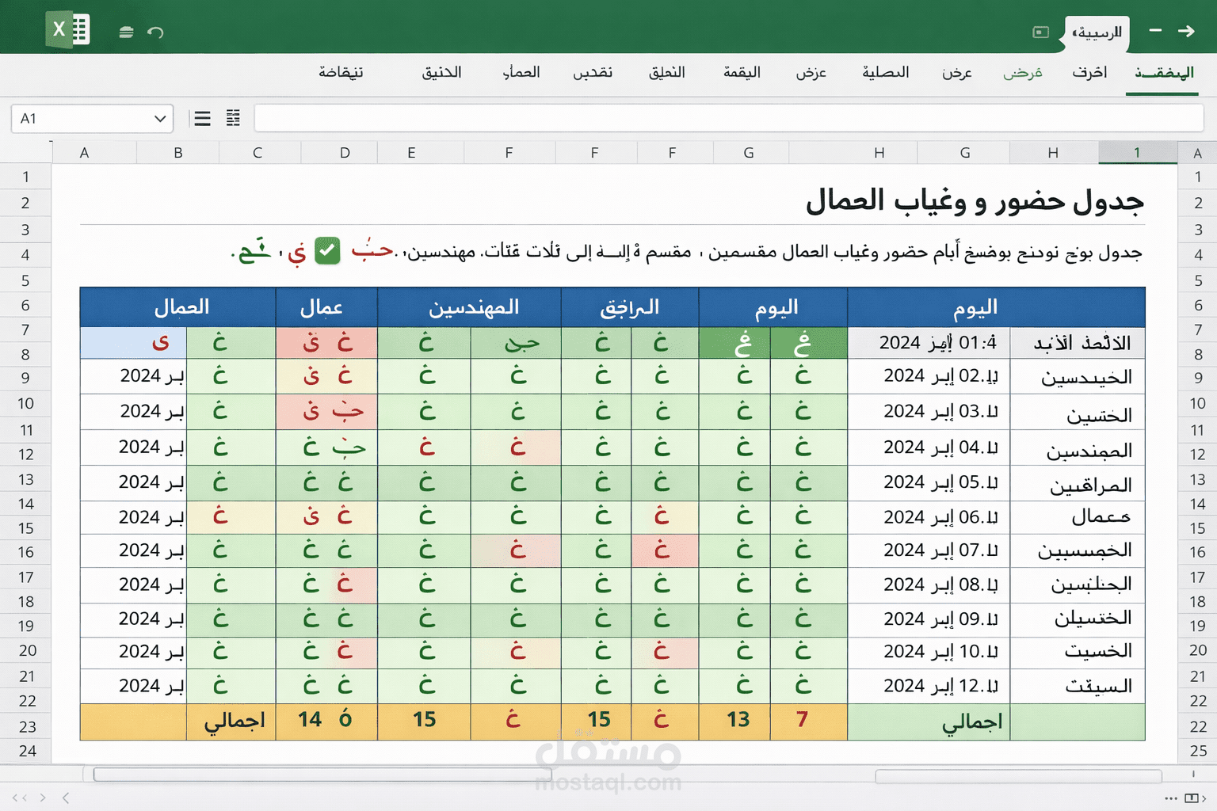1217x811 pixels.
Task: Click the العمال table header cell
Action: point(178,307)
